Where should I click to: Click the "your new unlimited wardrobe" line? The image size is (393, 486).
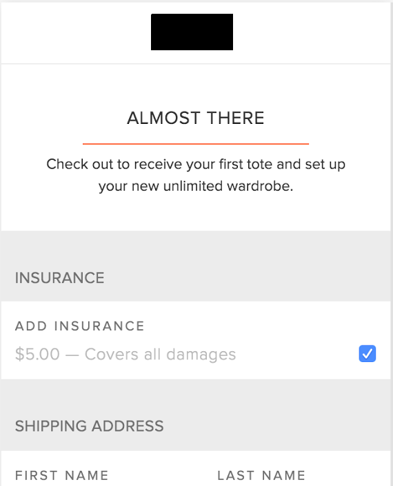coord(196,186)
